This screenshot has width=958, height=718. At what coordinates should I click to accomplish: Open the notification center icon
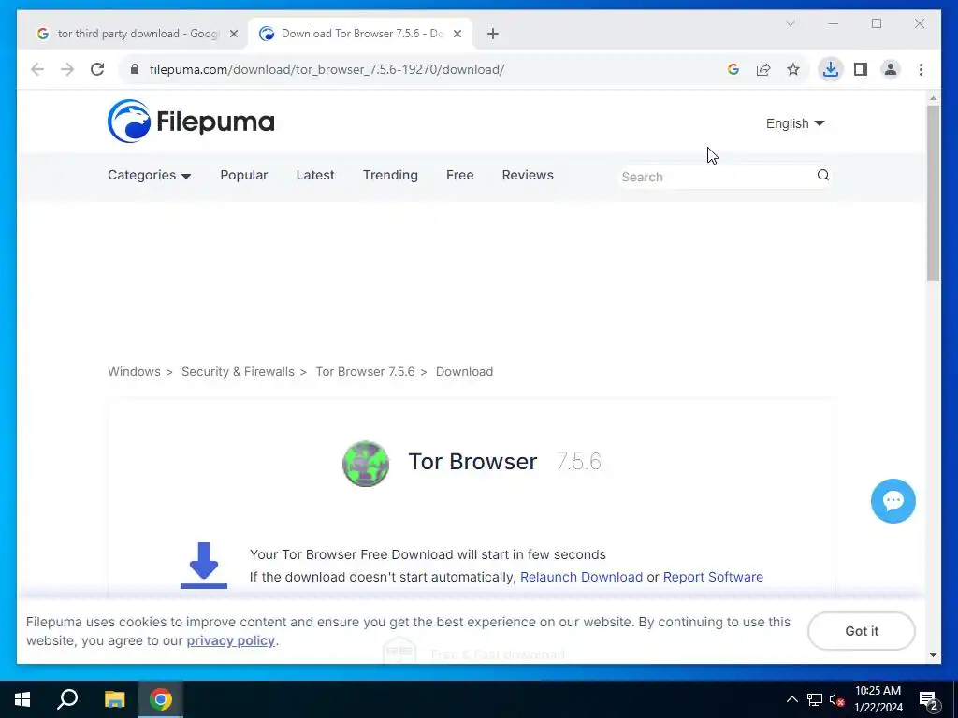[929, 699]
